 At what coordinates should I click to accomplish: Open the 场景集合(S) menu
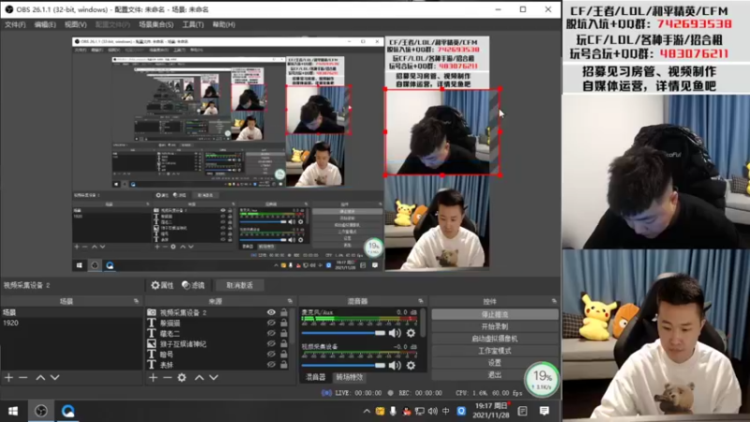(156, 24)
